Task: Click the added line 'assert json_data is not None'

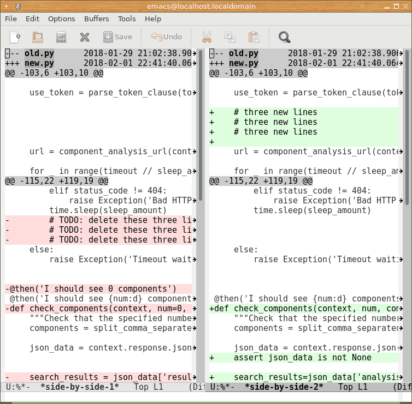Action: tap(303, 358)
